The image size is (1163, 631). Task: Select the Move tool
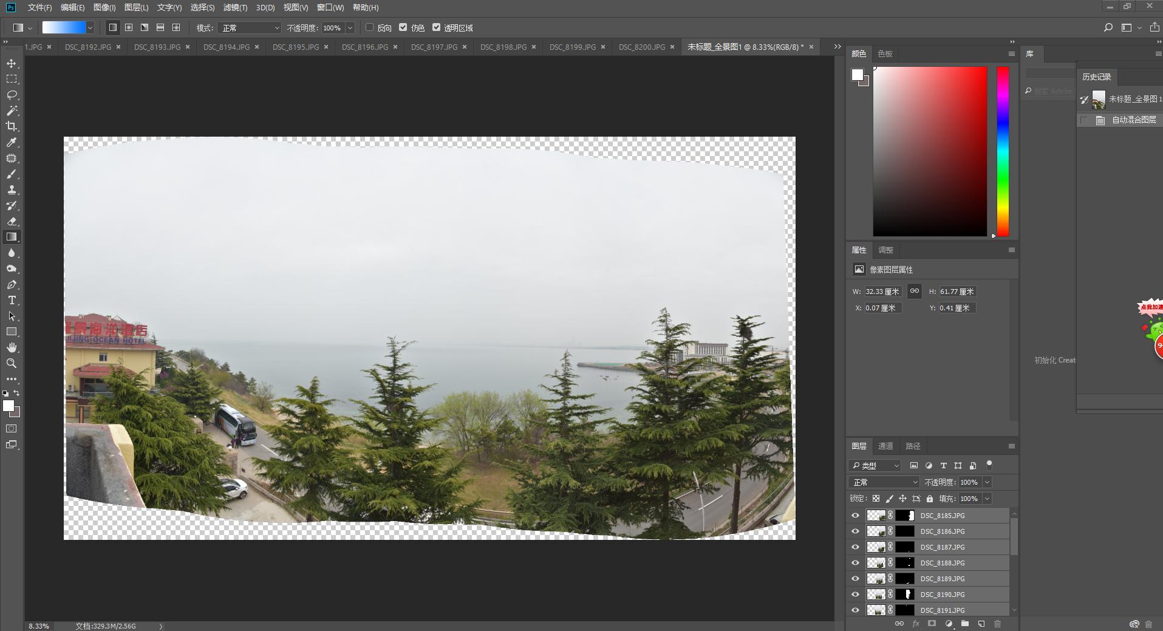pyautogui.click(x=12, y=63)
